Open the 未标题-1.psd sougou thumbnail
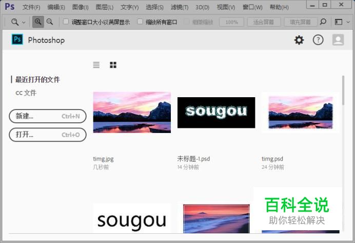355x243 pixels. 216,113
